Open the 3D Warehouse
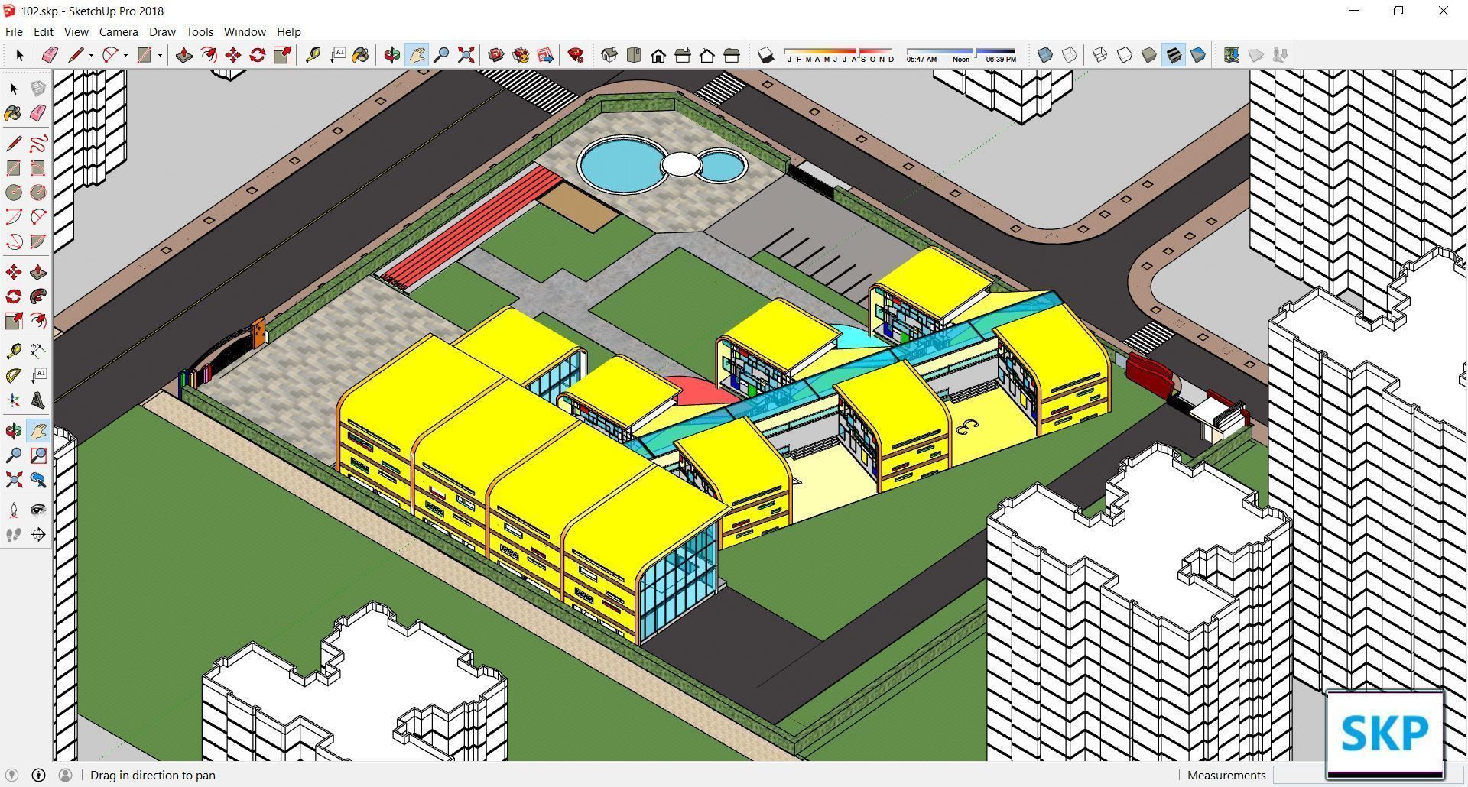 coord(496,55)
